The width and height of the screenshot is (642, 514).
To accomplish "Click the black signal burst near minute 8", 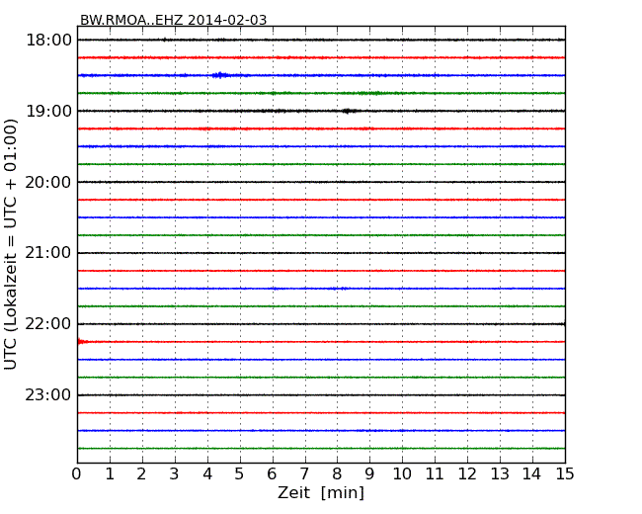I will tap(348, 111).
